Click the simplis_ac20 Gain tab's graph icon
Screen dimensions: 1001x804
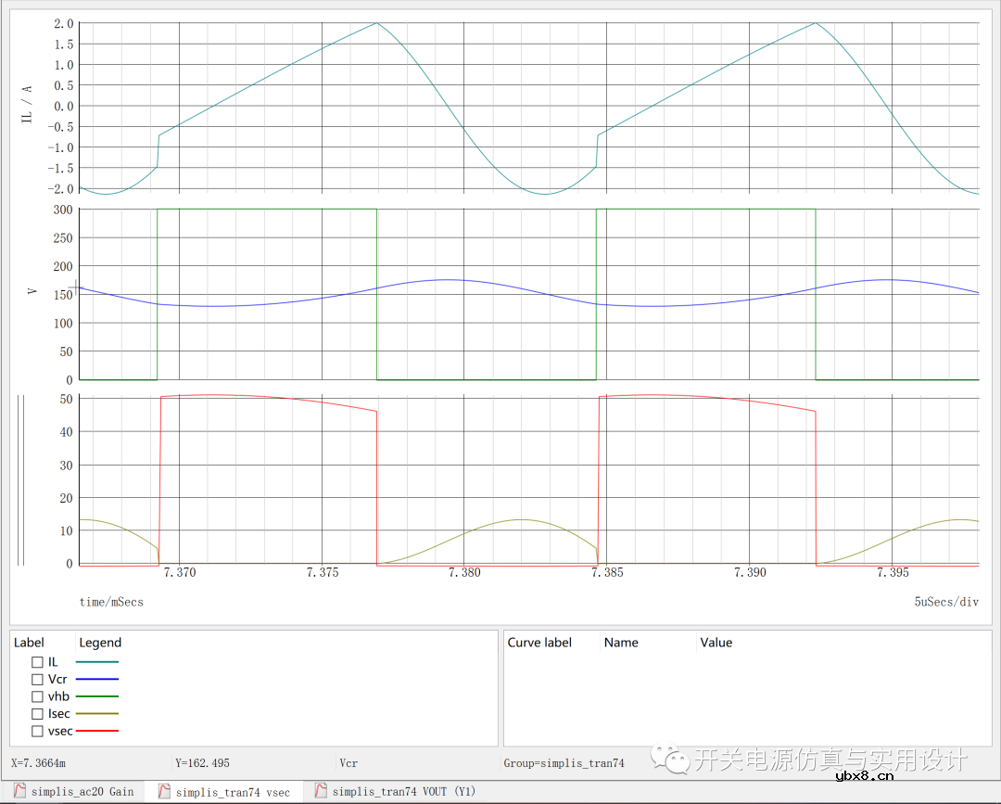[x=19, y=791]
